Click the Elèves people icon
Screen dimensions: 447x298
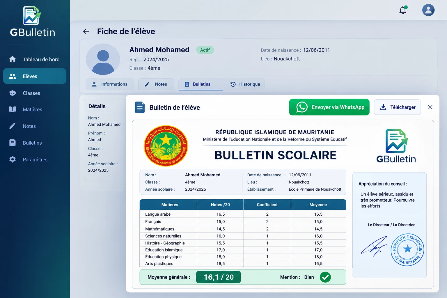point(13,76)
